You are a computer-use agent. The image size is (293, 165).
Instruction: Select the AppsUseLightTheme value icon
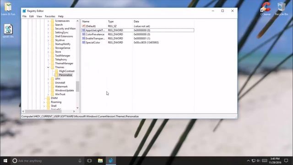[84, 30]
